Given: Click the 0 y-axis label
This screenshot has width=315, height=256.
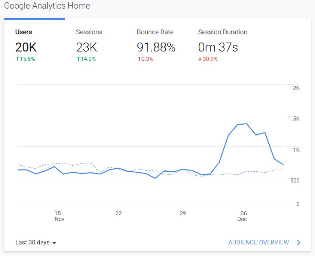Looking at the screenshot, I should 298,204.
